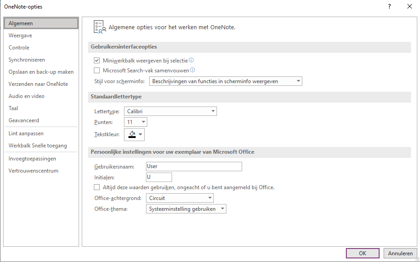Select the Algemeen category
The height and width of the screenshot is (262, 420).
point(41,23)
